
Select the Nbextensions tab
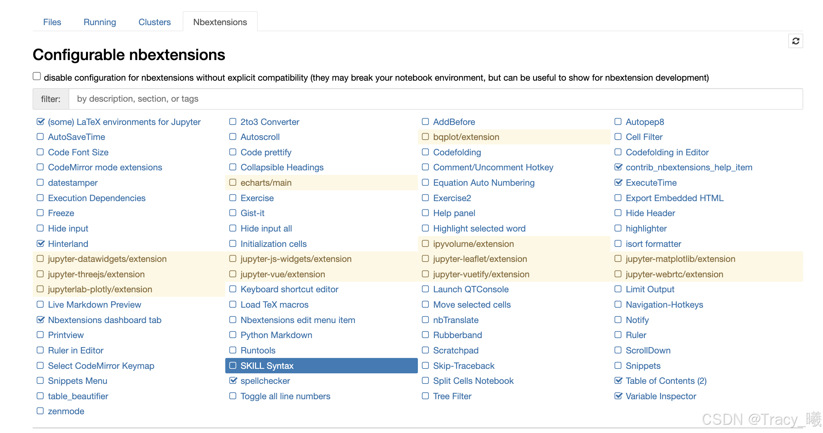[x=220, y=22]
